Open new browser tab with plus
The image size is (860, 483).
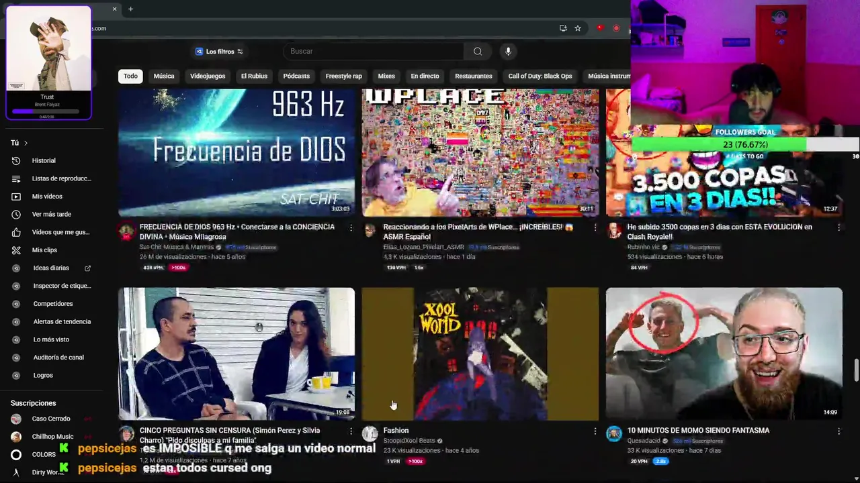pyautogui.click(x=130, y=9)
